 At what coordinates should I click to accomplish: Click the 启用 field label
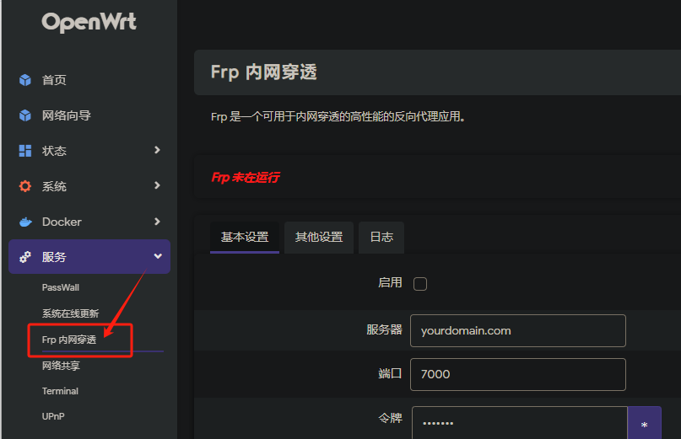(390, 283)
